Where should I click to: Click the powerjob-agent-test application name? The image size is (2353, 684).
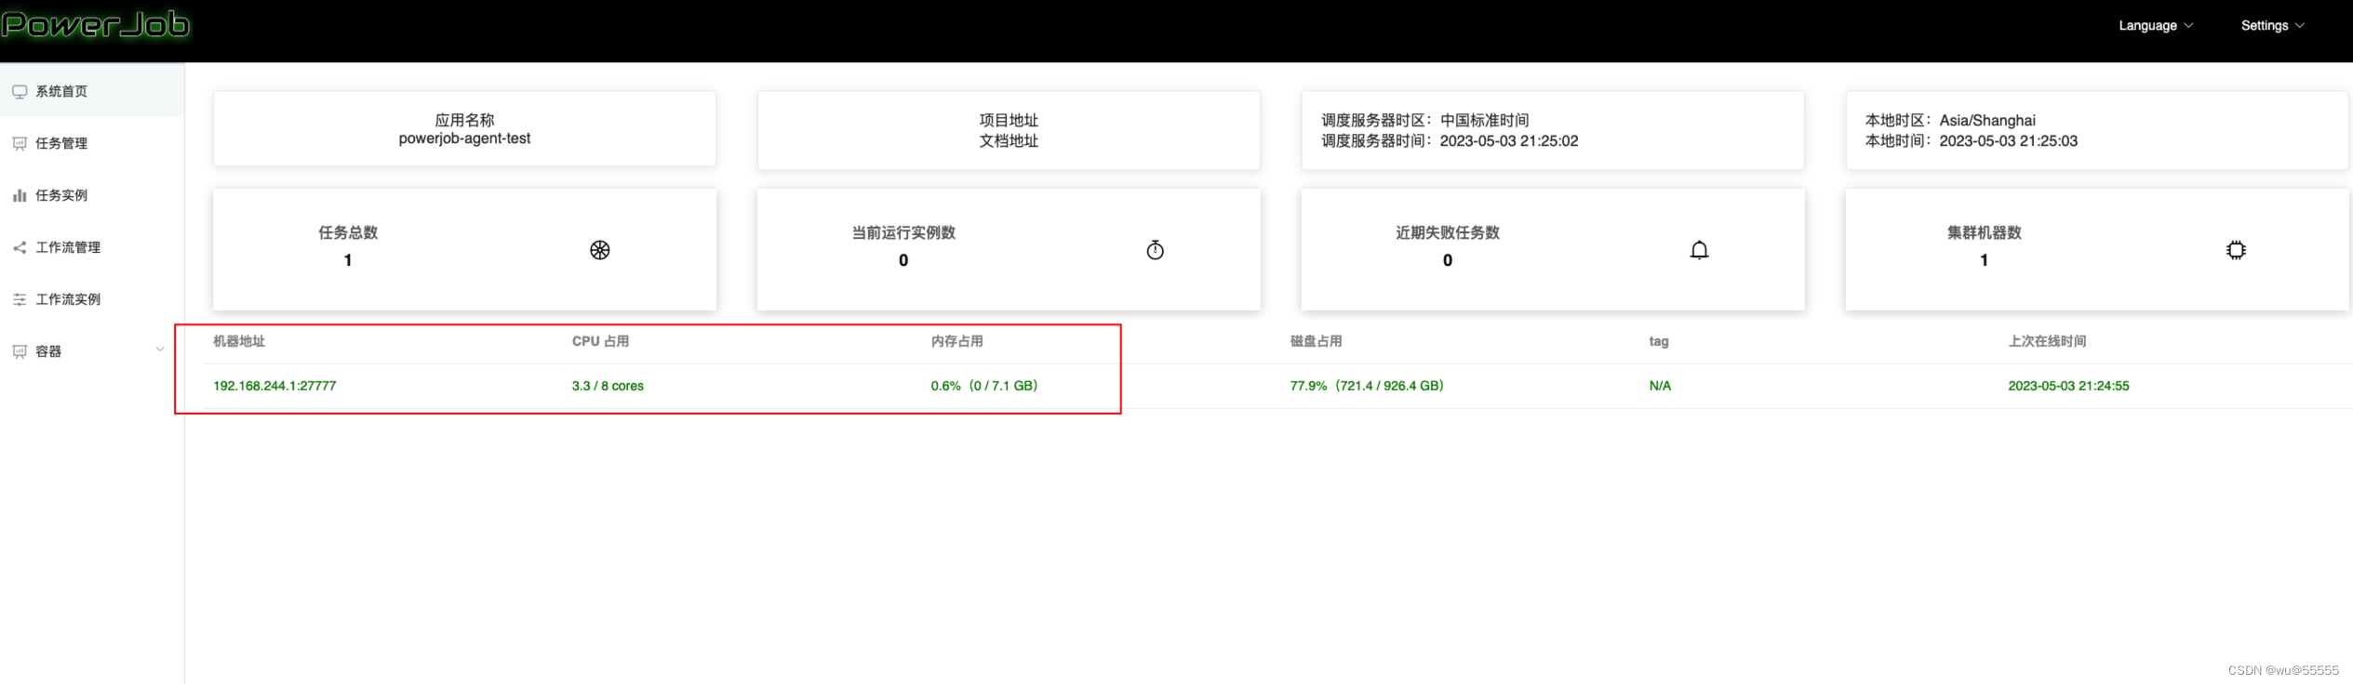pyautogui.click(x=464, y=138)
